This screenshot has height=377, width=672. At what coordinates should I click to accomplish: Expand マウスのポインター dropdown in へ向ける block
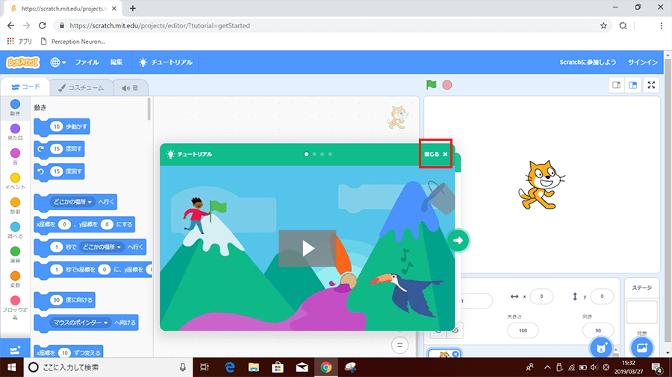[81, 323]
